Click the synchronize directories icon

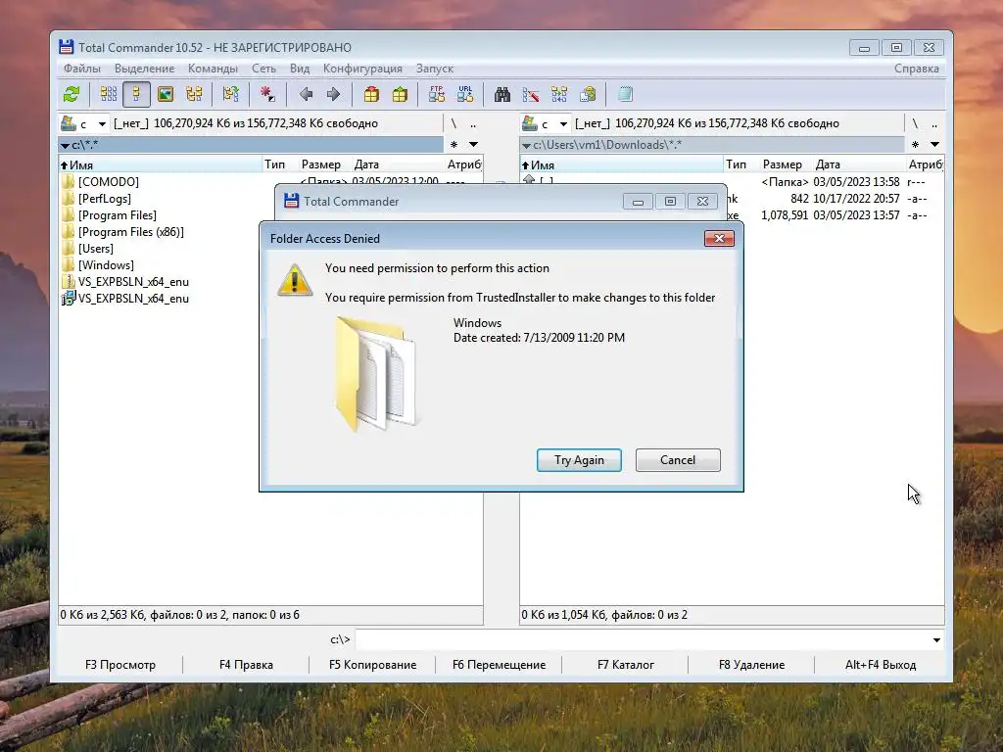559,95
